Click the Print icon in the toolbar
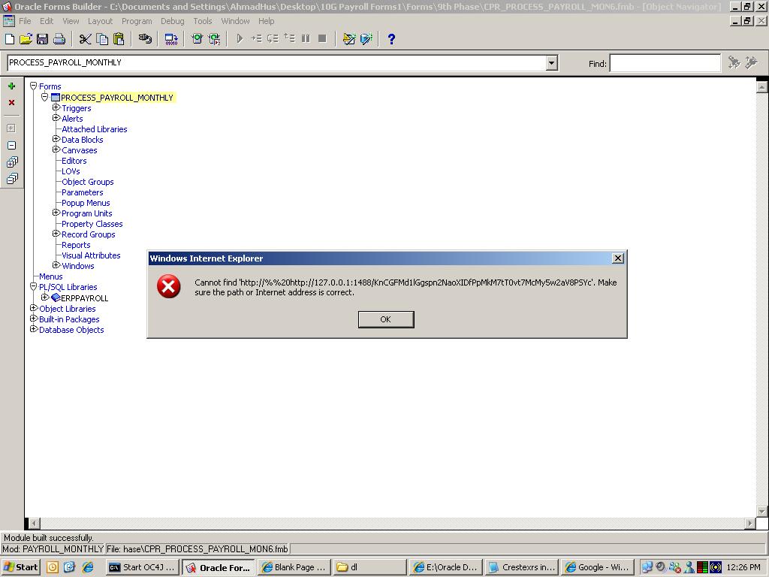The height and width of the screenshot is (577, 769). click(x=59, y=39)
